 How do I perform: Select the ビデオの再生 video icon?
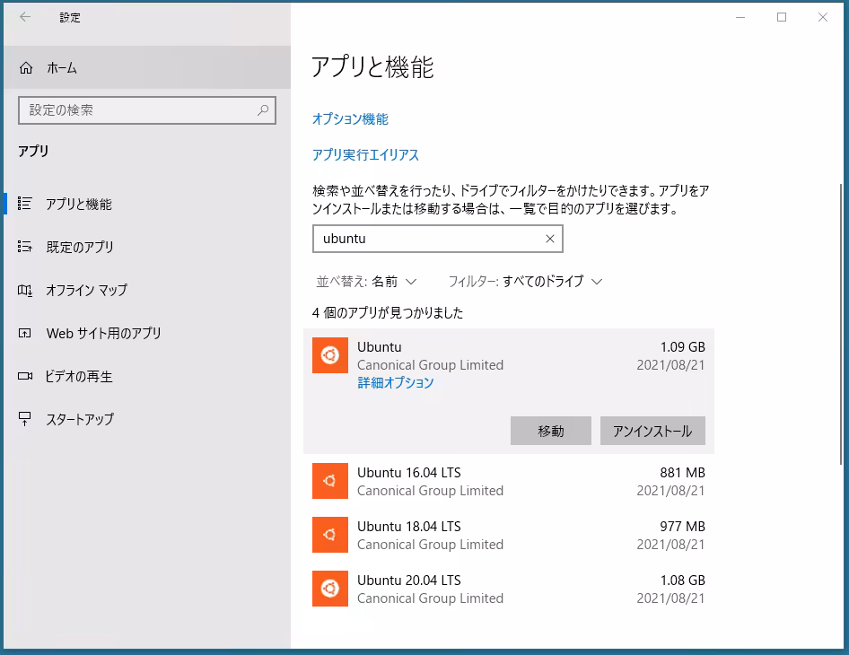point(25,376)
